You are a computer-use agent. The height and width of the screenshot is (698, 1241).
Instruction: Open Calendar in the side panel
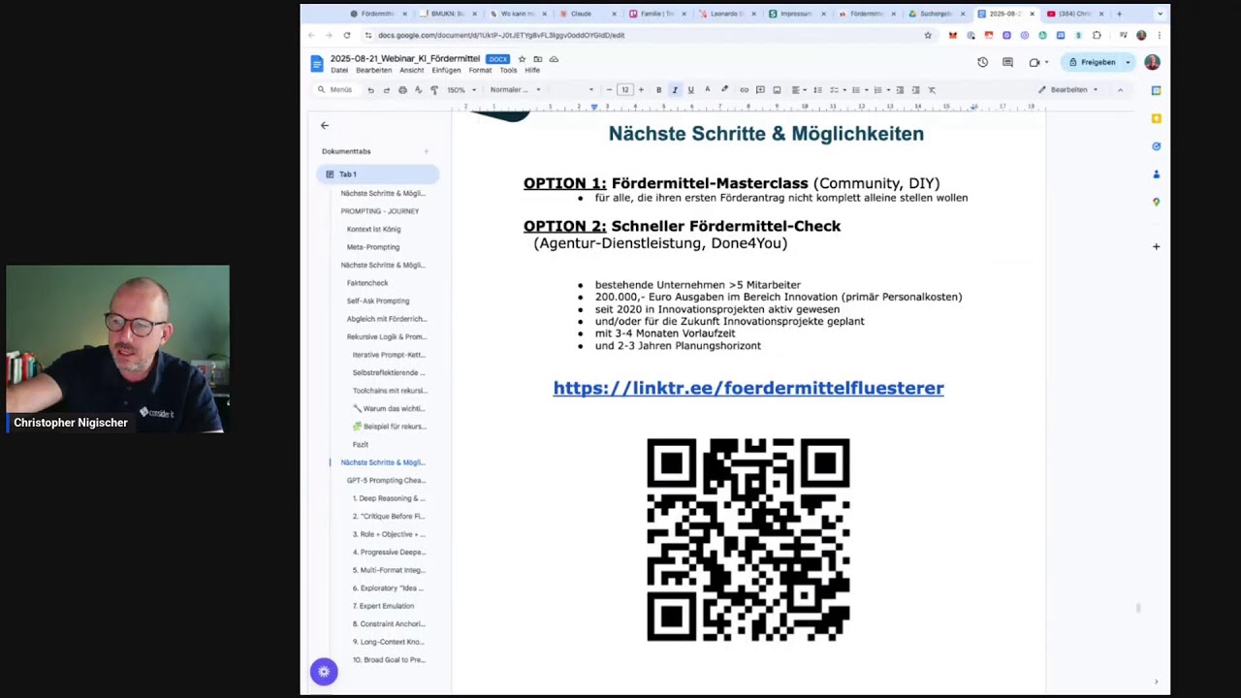click(1156, 90)
